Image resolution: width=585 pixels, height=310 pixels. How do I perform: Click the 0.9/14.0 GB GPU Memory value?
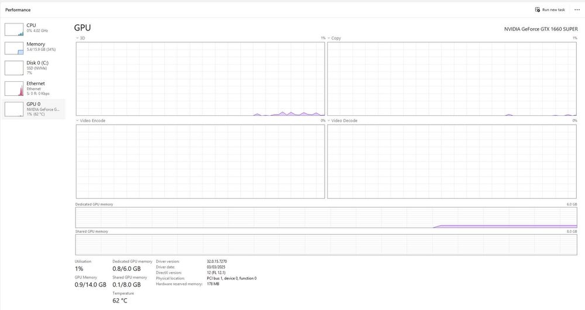tap(90, 285)
